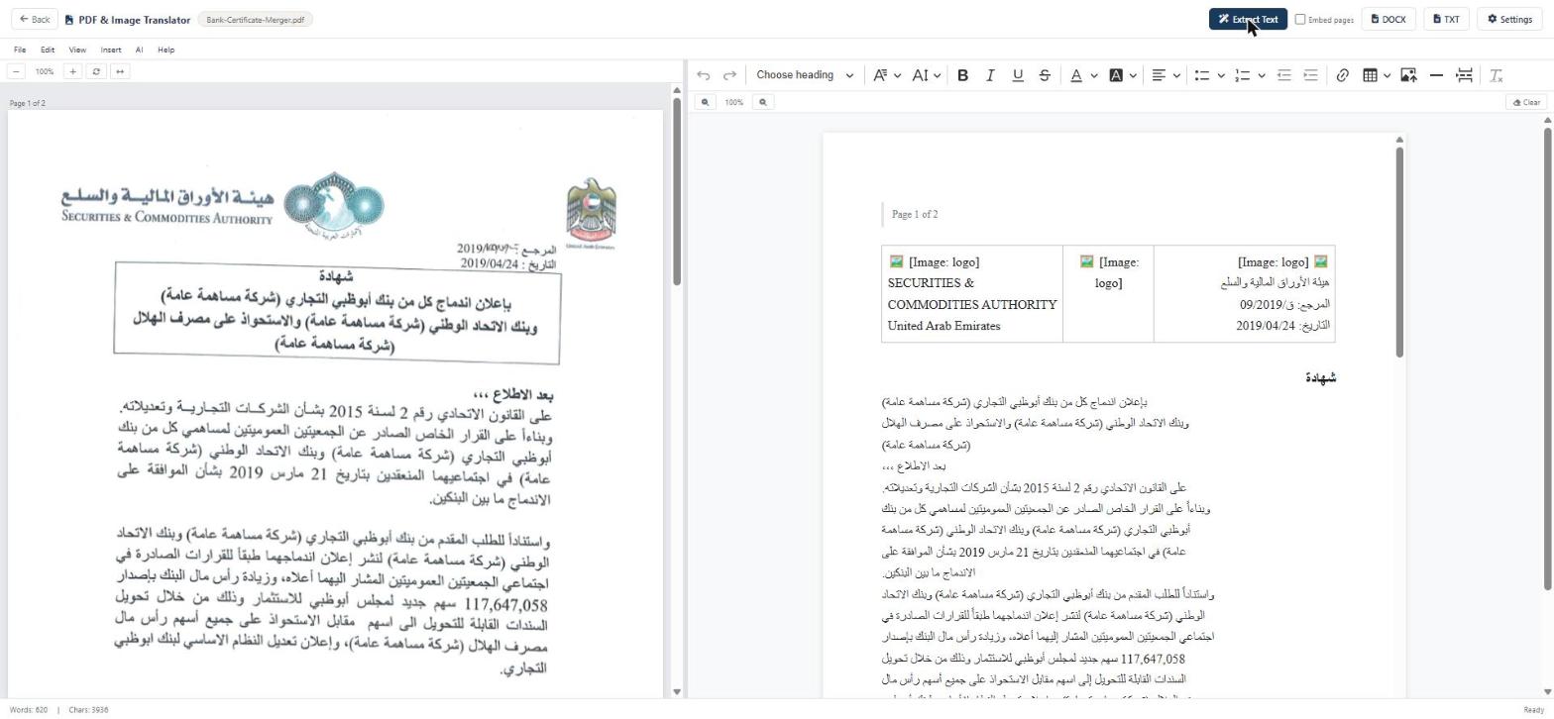The width and height of the screenshot is (1554, 719).
Task: Insert a hyperlink
Action: tap(1342, 75)
